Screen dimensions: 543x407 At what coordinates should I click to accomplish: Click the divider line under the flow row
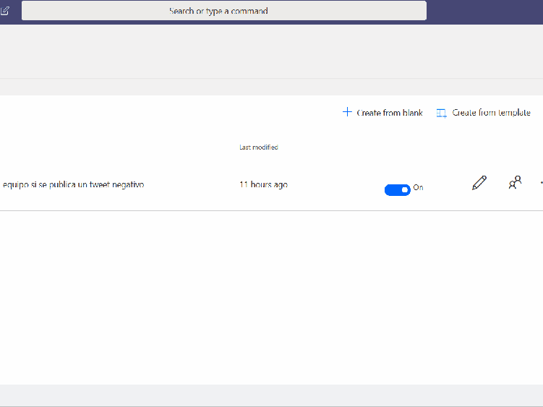pos(271,211)
